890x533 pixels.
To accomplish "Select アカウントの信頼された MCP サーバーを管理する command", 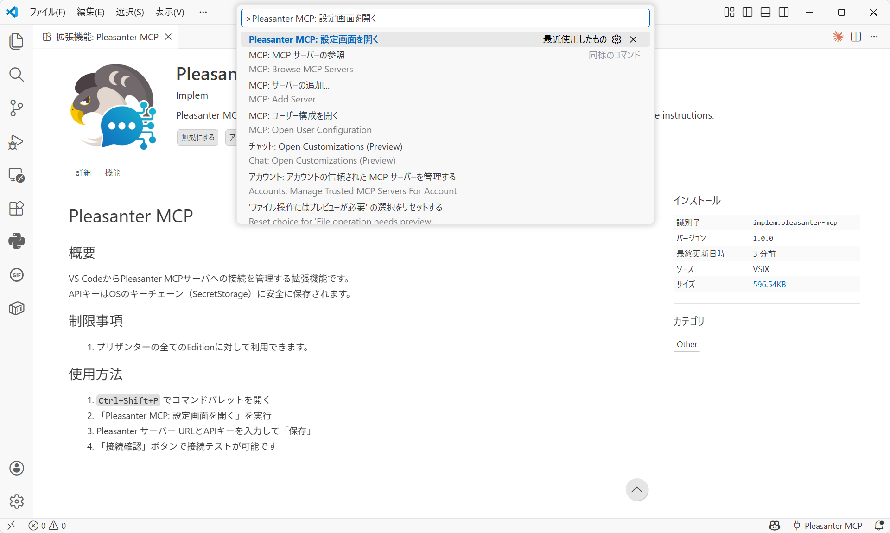I will 445,184.
